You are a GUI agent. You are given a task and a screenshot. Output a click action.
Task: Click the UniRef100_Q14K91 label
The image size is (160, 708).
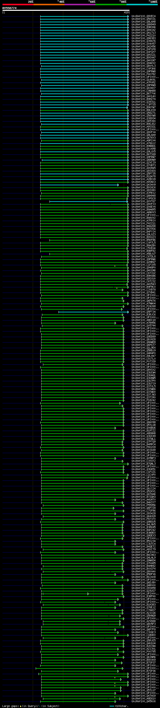click(x=143, y=80)
